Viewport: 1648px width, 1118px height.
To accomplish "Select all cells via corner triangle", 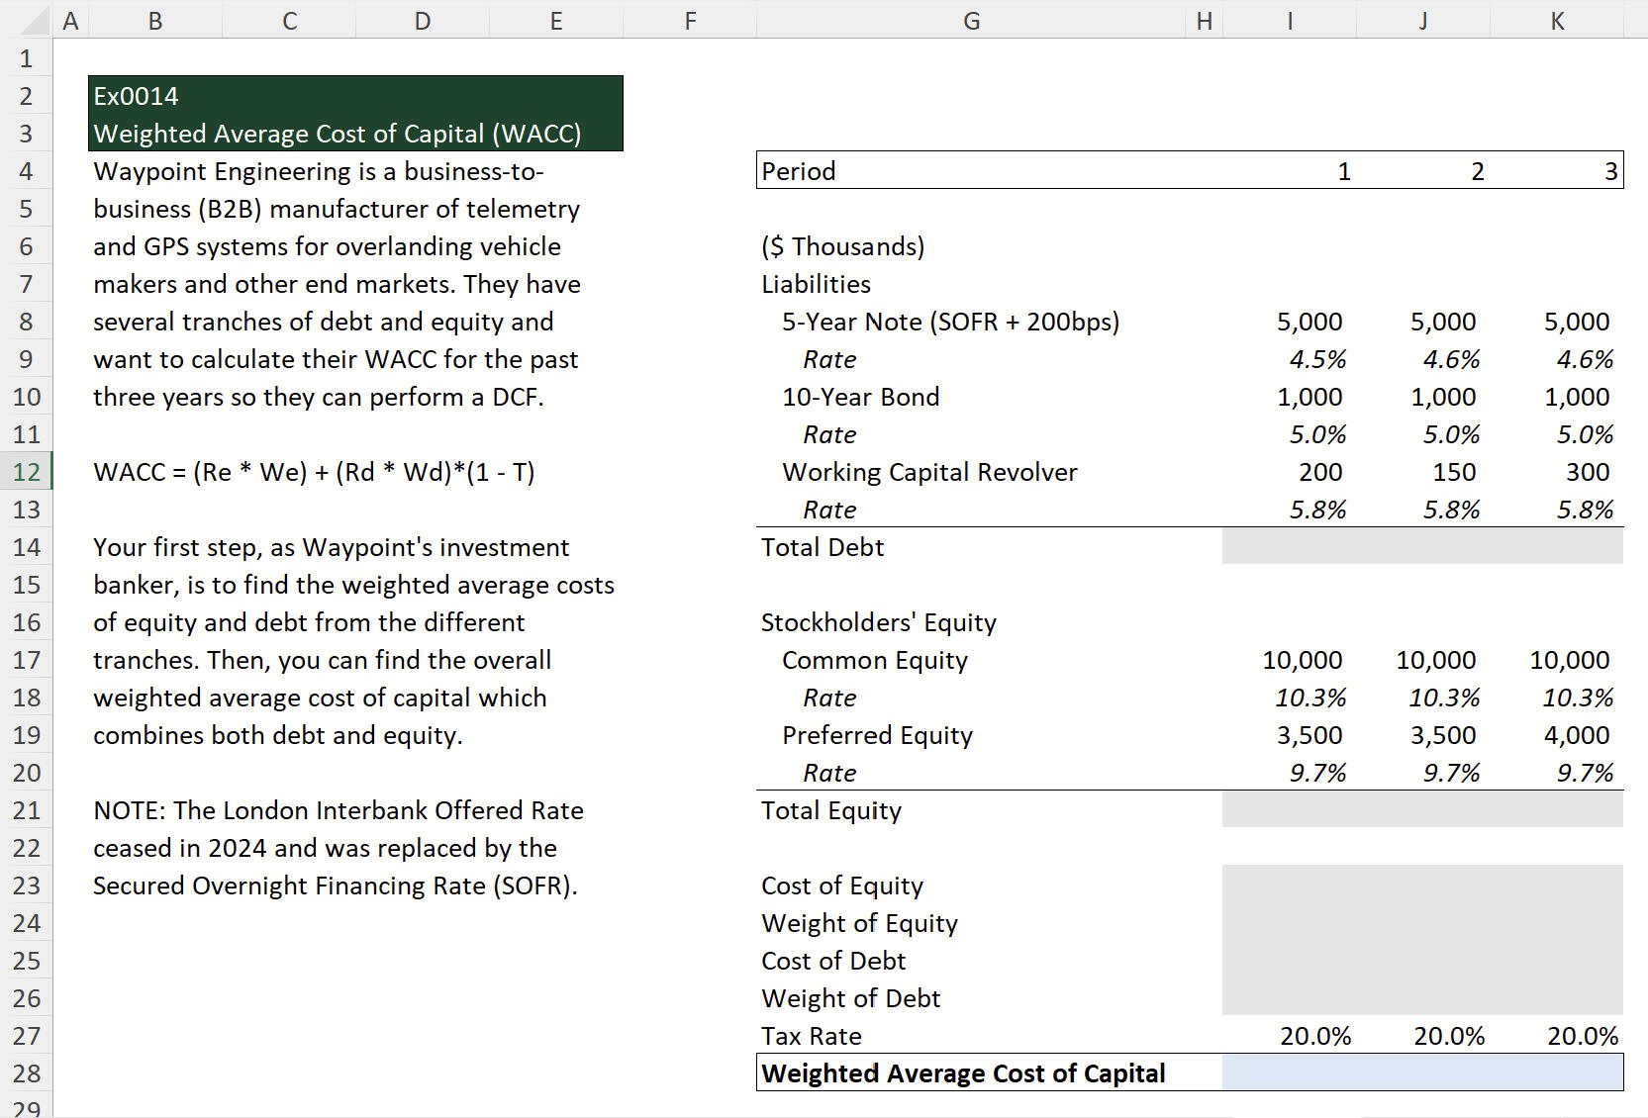I will (x=26, y=20).
